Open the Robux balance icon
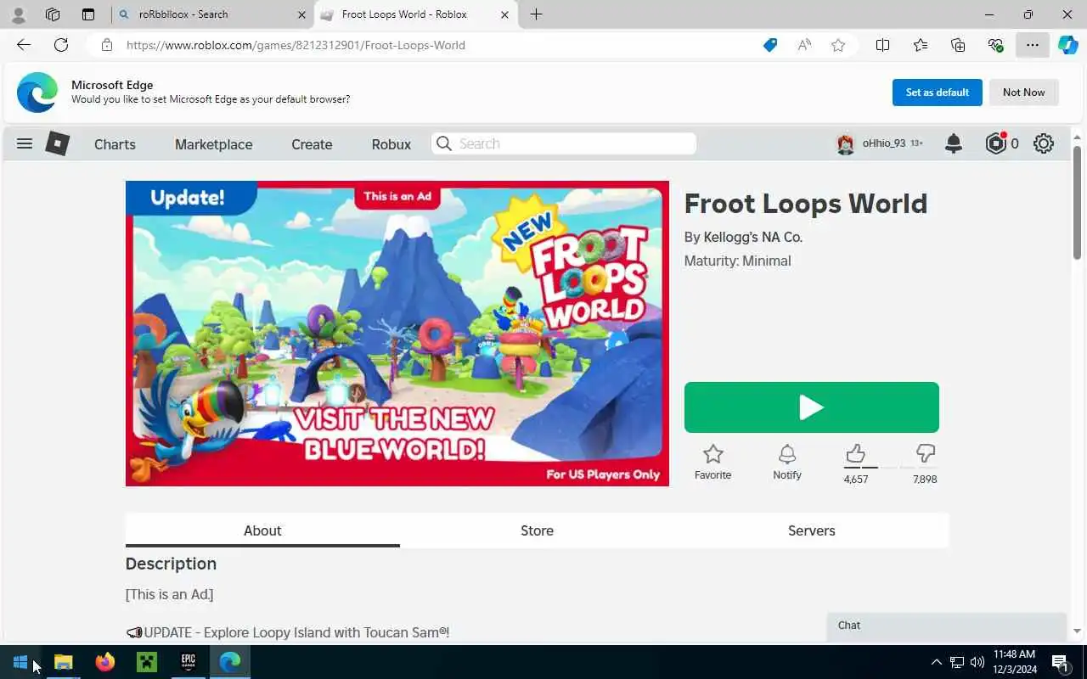Screen dimensions: 1087x679 [x=995, y=143]
